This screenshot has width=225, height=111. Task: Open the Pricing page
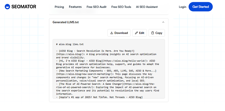pos(59,7)
